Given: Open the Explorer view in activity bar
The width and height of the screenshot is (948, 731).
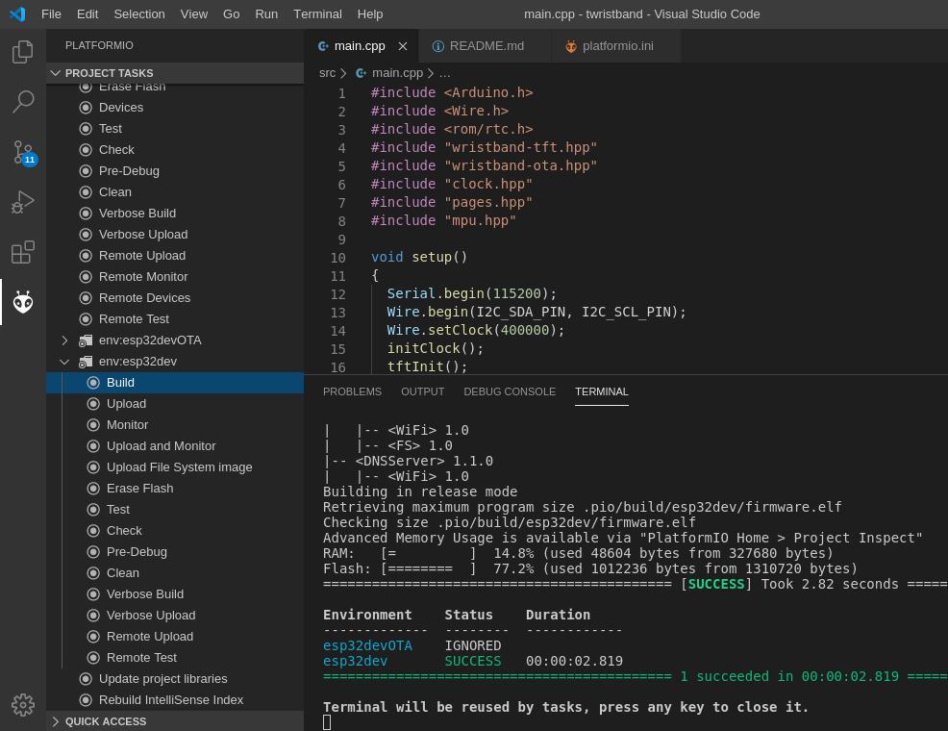Looking at the screenshot, I should (23, 52).
